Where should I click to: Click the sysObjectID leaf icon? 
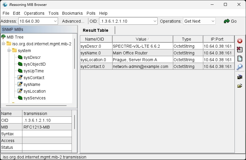click(20, 64)
